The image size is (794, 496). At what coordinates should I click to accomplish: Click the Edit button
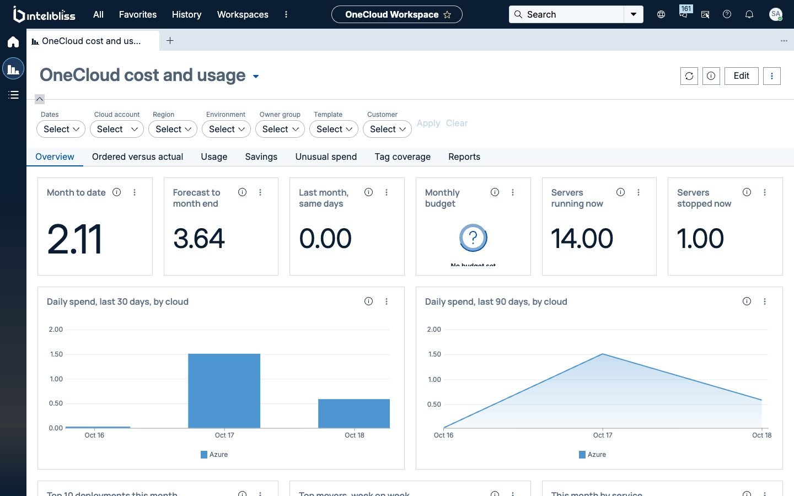tap(742, 76)
